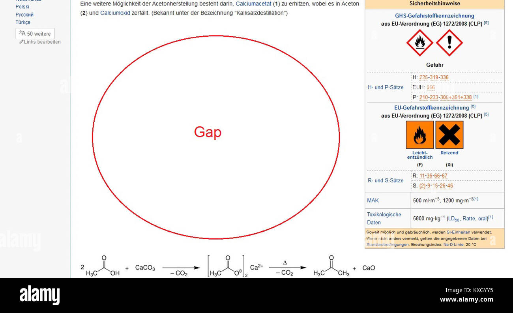This screenshot has height=313, width=513.
Task: Click S phrase 26
Action: point(443,186)
